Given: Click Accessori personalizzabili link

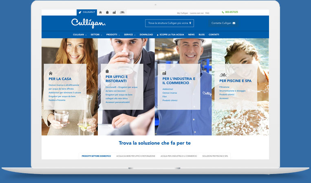Looking at the screenshot, I should pos(118,102).
